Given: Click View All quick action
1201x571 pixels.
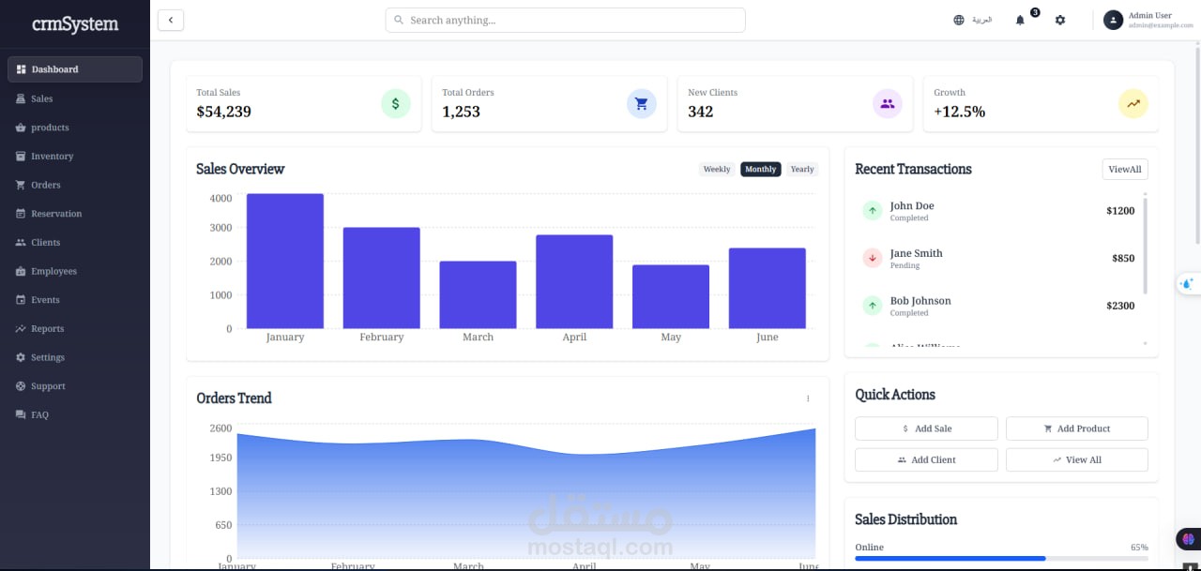Looking at the screenshot, I should coord(1076,459).
